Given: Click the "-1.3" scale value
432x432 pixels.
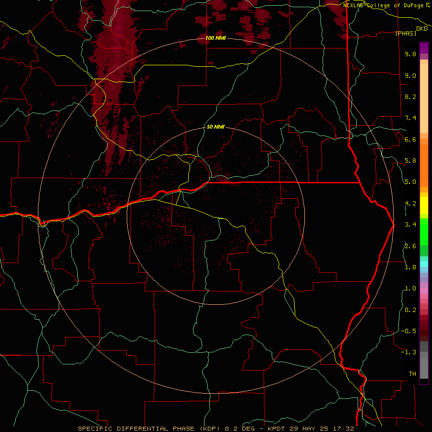Looking at the screenshot, I should (x=408, y=352).
